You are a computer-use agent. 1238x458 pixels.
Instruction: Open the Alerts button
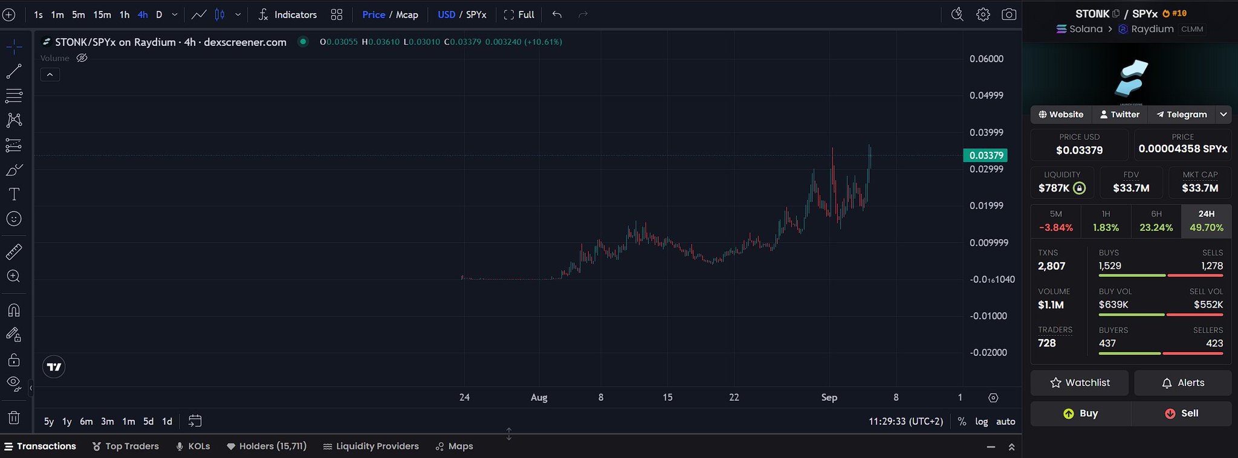[x=1183, y=382]
